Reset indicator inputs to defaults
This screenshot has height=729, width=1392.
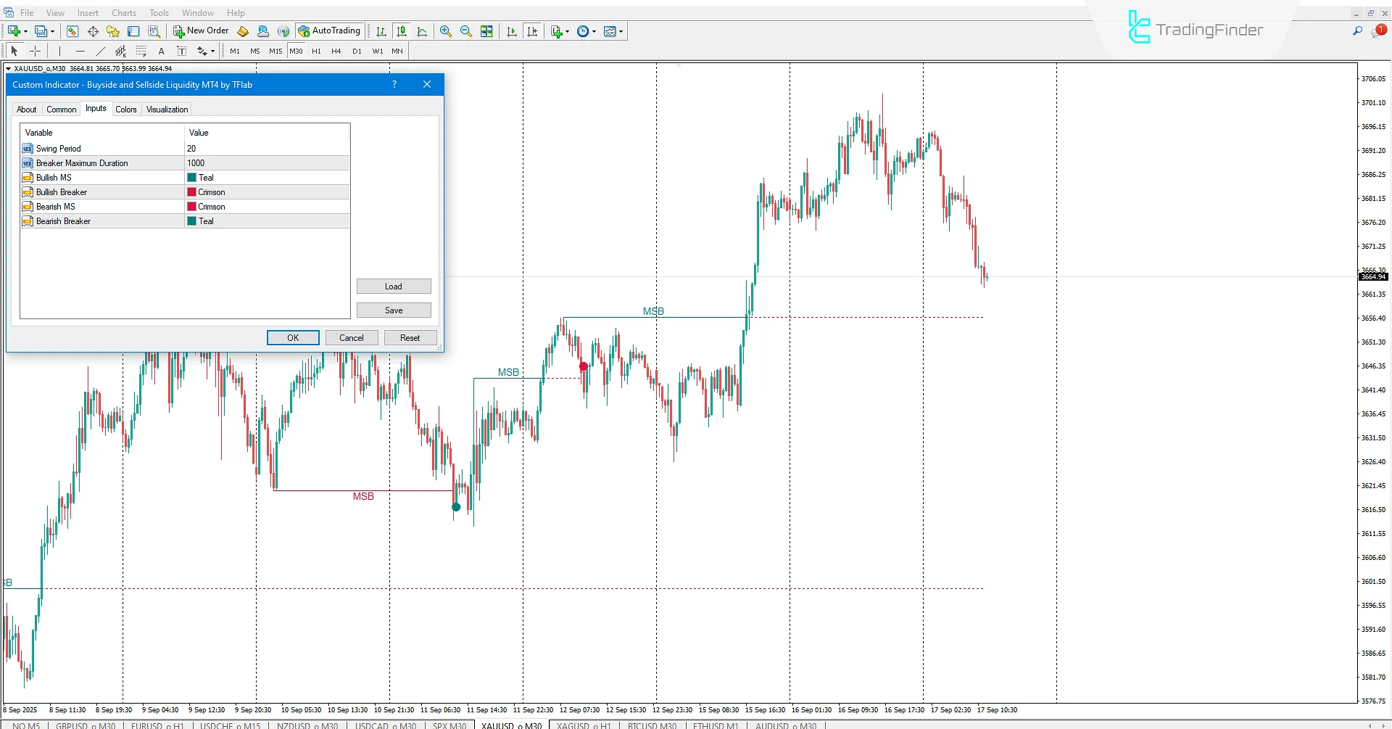[x=410, y=337]
